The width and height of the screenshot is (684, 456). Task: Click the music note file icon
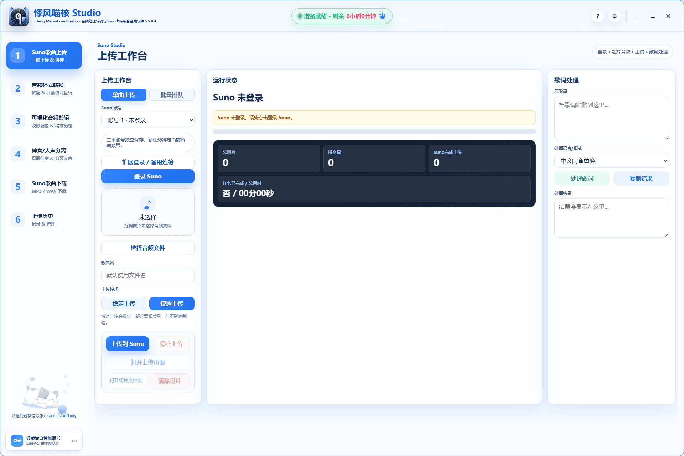click(x=148, y=204)
